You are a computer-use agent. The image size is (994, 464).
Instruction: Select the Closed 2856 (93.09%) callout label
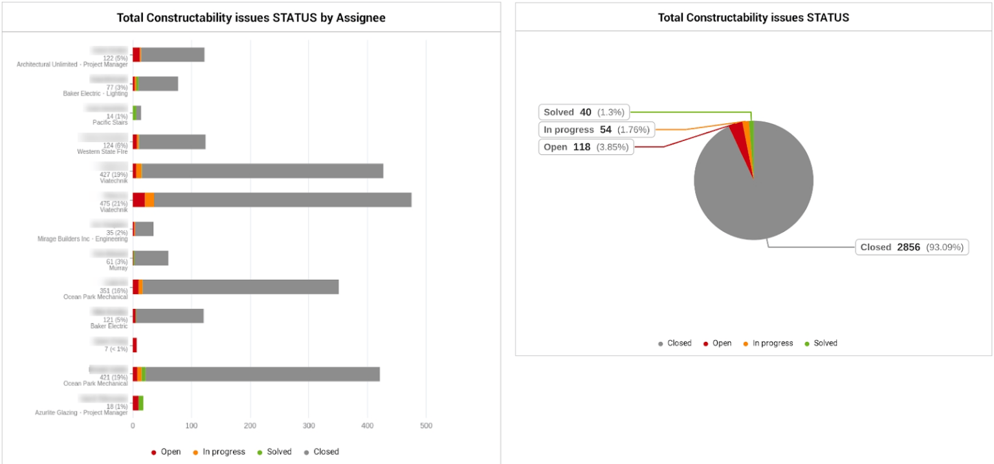click(912, 247)
